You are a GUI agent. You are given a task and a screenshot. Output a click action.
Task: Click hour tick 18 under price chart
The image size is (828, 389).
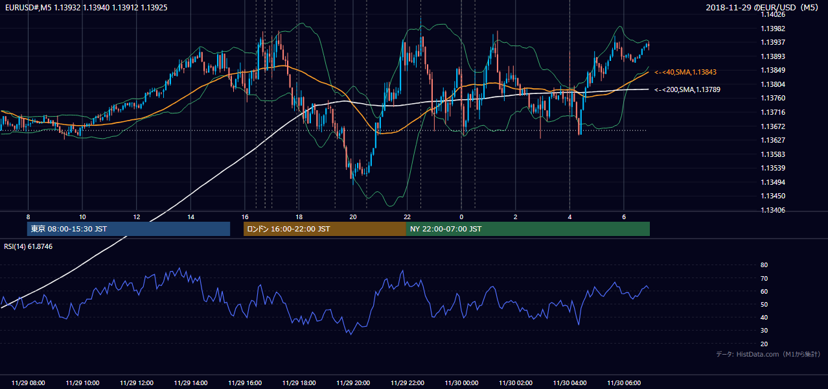[x=299, y=217]
